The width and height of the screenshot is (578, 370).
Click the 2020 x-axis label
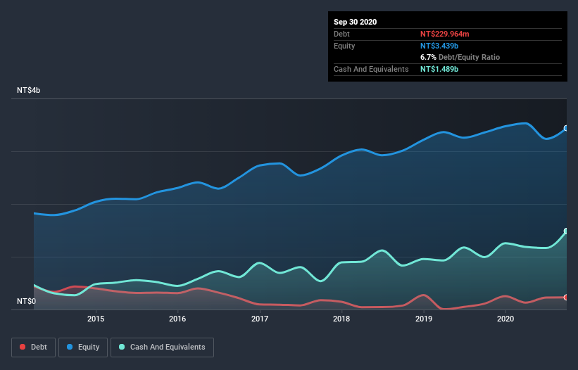(x=505, y=319)
